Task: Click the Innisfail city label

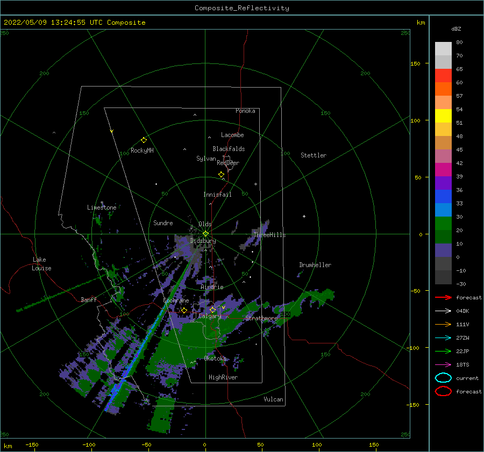Action: 217,195
